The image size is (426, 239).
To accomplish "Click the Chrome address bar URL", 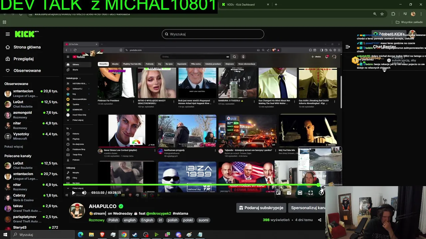I will [x=82, y=14].
